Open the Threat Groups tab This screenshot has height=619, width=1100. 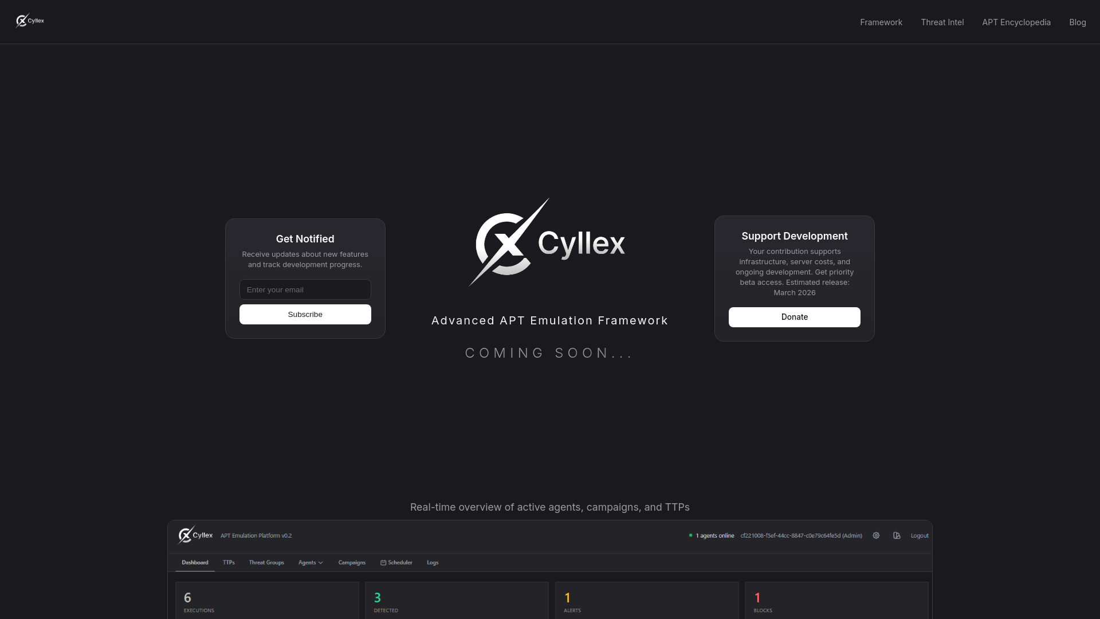pyautogui.click(x=266, y=562)
